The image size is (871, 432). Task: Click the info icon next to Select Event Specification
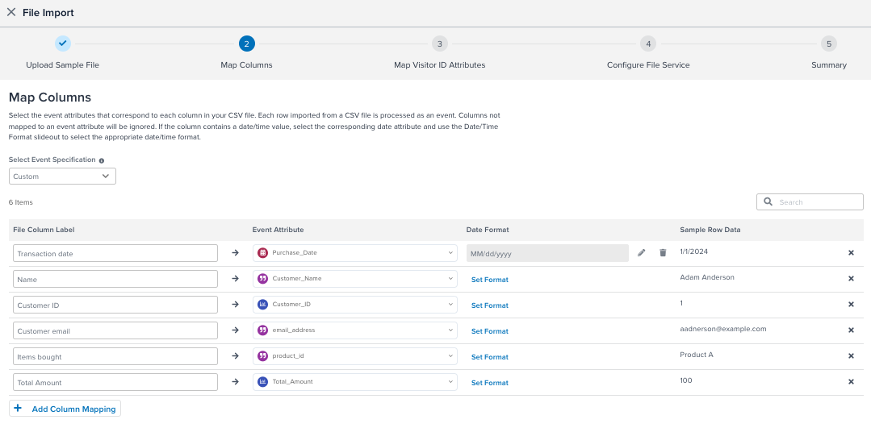click(102, 160)
